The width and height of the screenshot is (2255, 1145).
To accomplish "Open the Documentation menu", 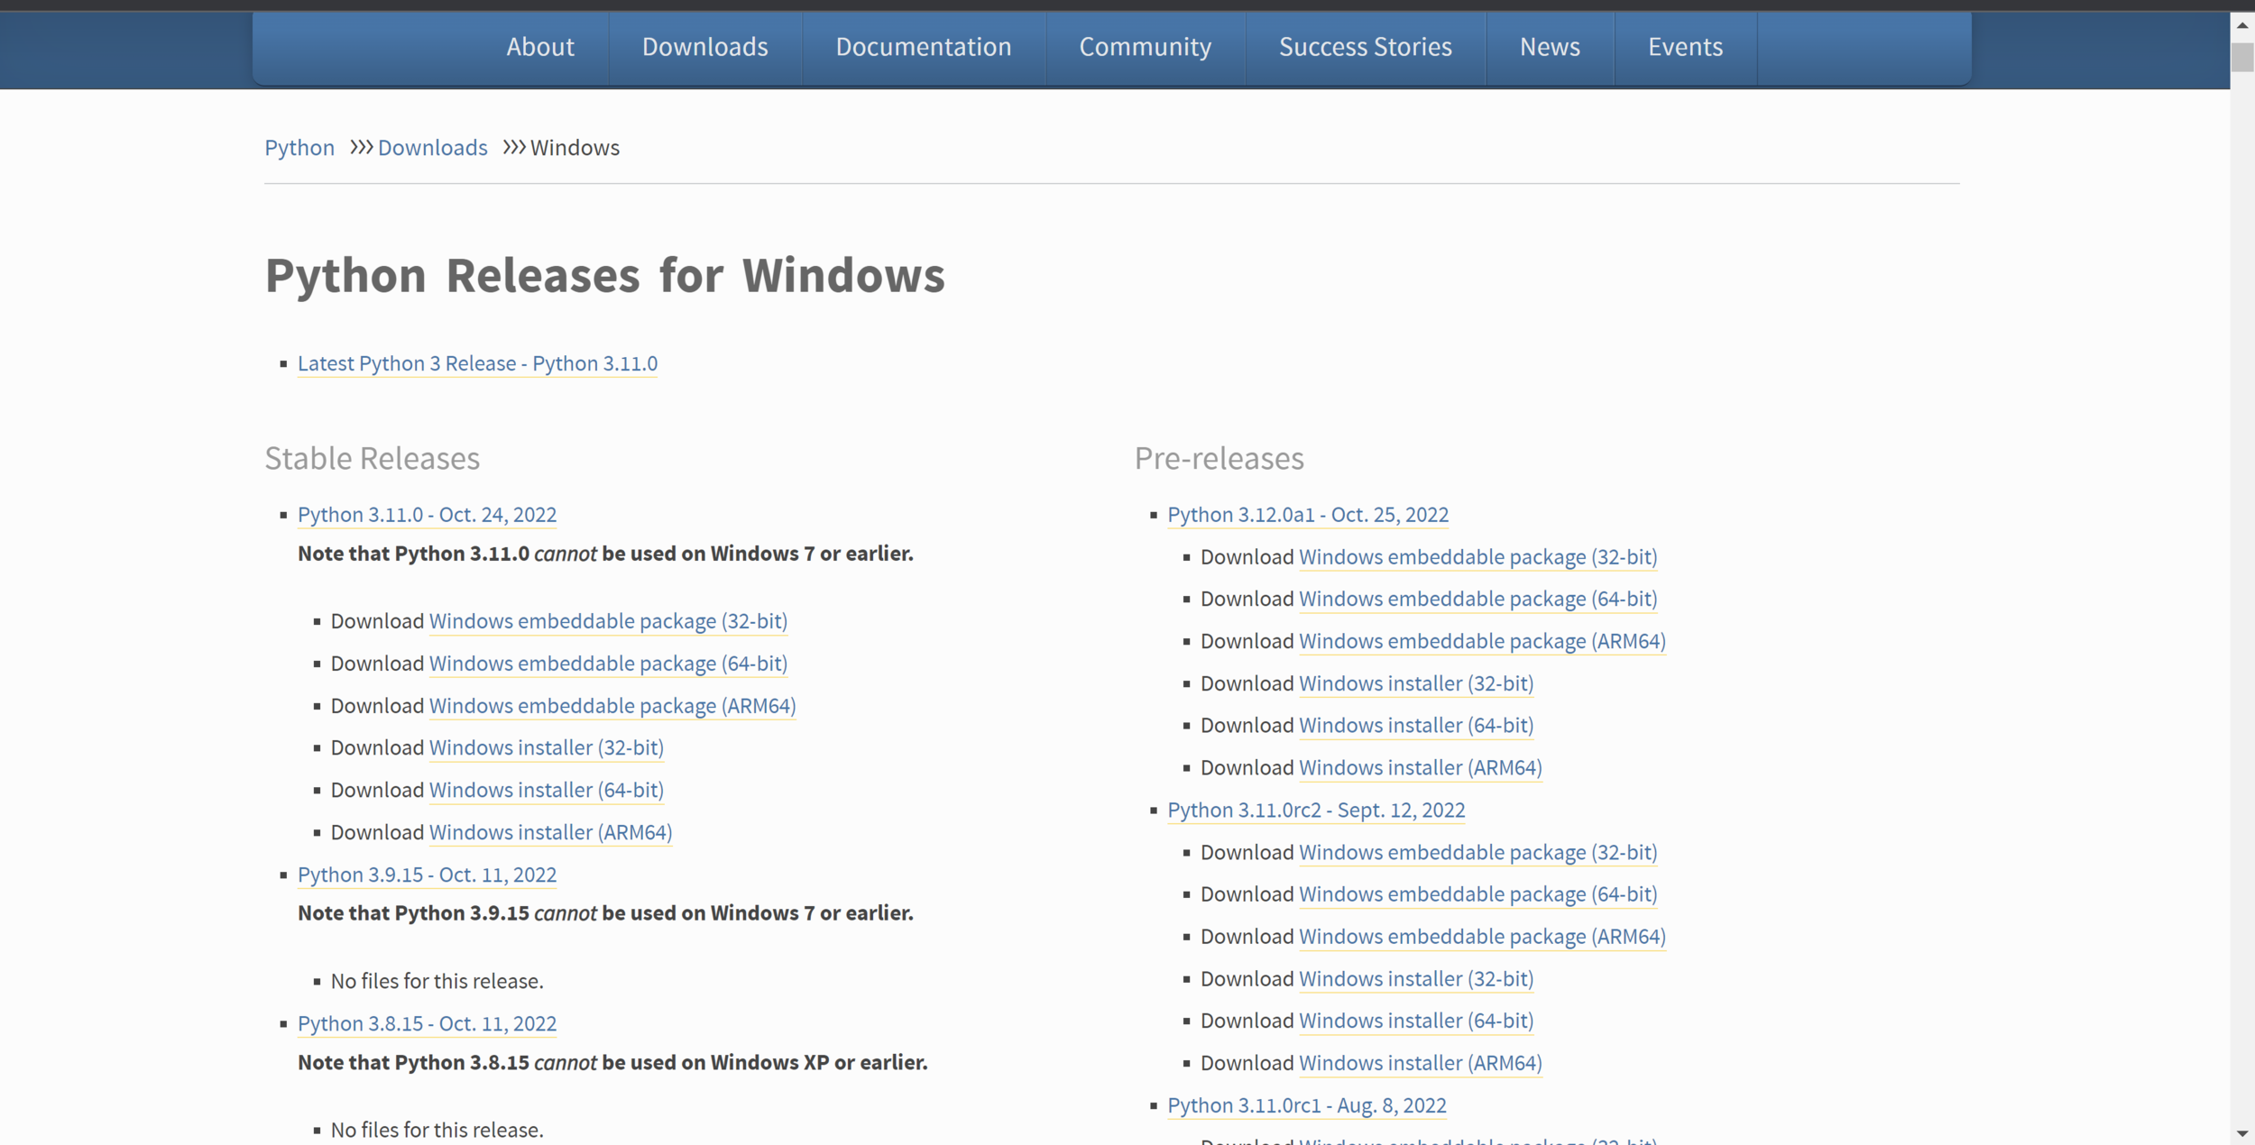I will tap(923, 47).
